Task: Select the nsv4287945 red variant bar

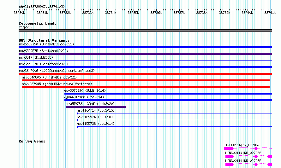Action: pos(146,87)
